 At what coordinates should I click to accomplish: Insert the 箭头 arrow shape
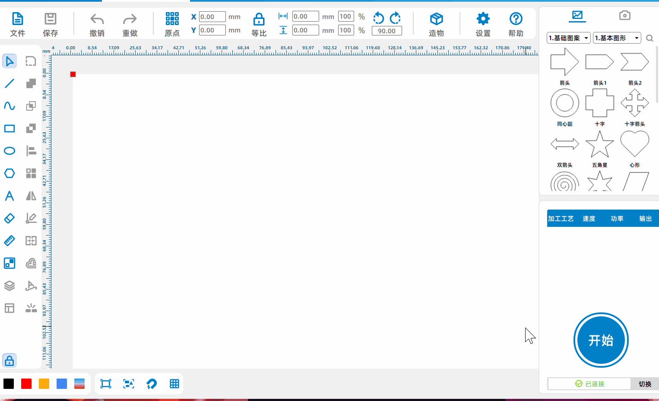point(564,62)
